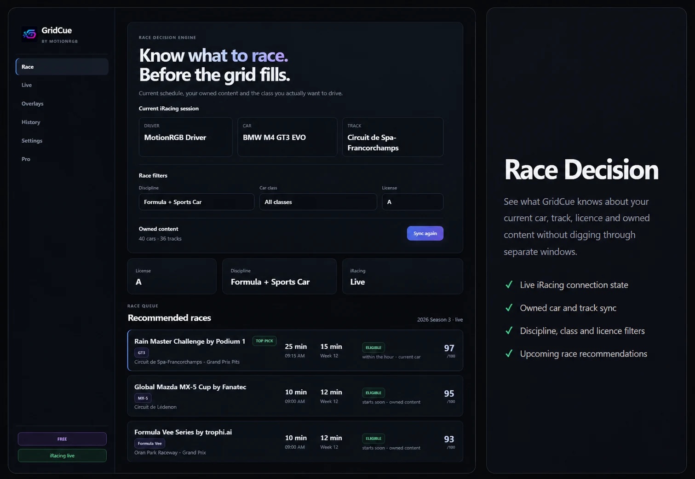Click the FREE plan badge
Viewport: 695px width, 479px height.
coord(62,439)
